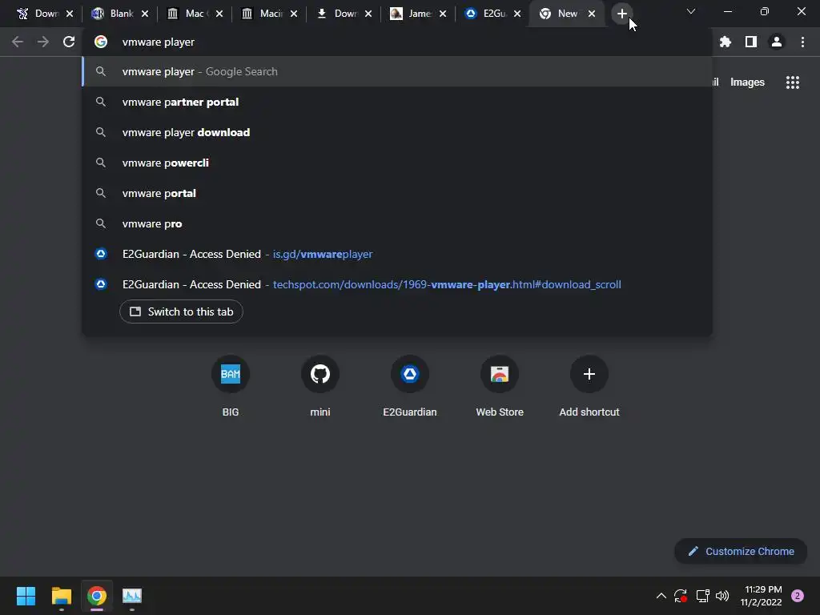
Task: Open the tab search dropdown chevron
Action: coord(691,11)
